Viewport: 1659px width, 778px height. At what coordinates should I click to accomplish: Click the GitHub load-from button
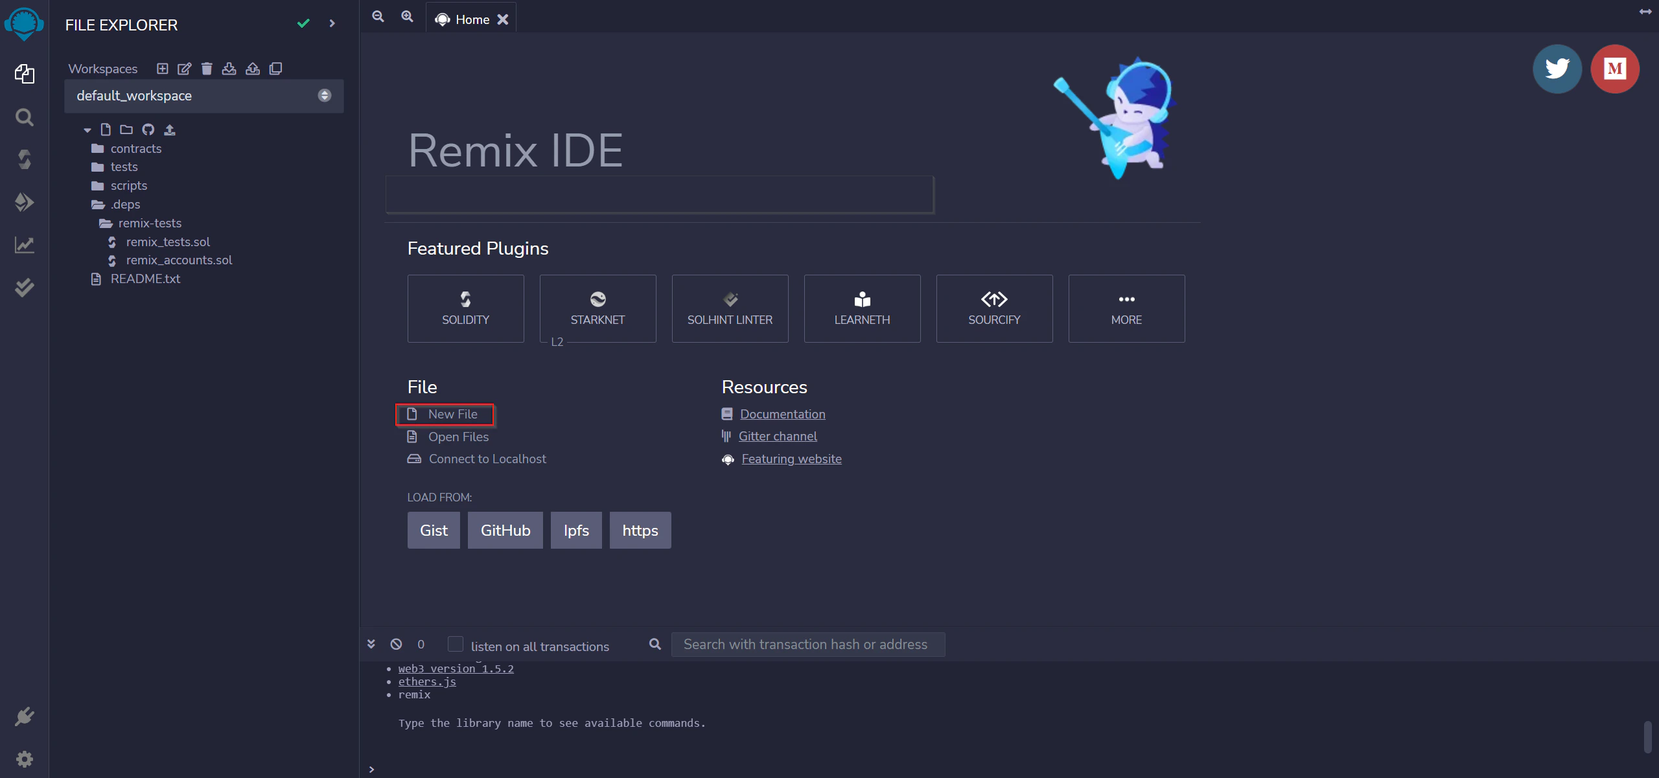(x=505, y=531)
